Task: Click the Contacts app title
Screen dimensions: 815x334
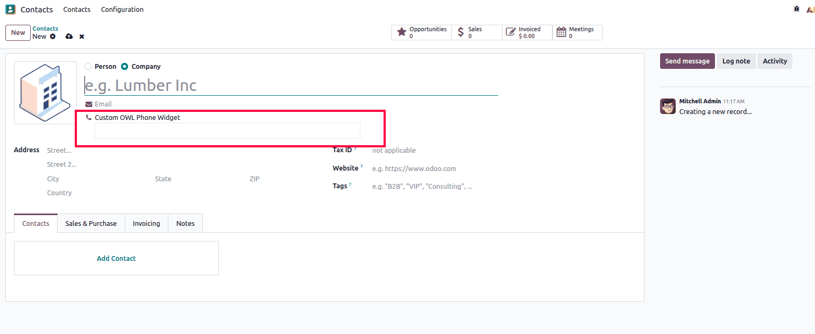Action: [37, 9]
